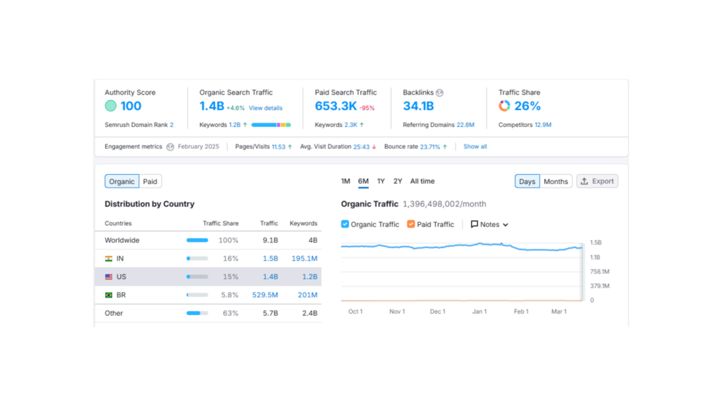
Task: Switch to the All time range tab
Action: click(422, 181)
